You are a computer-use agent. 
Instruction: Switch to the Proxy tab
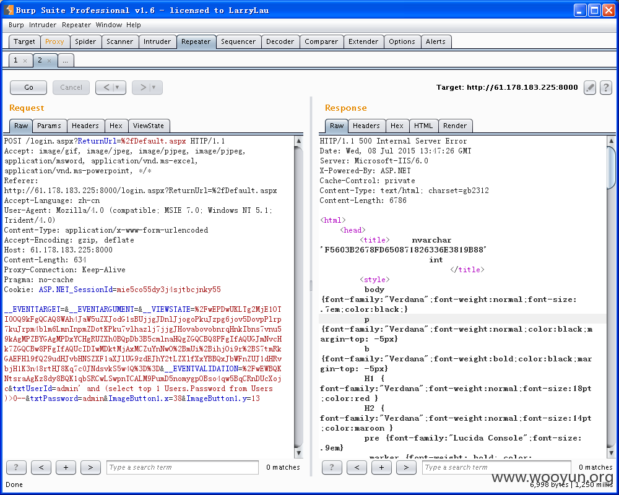pos(54,42)
